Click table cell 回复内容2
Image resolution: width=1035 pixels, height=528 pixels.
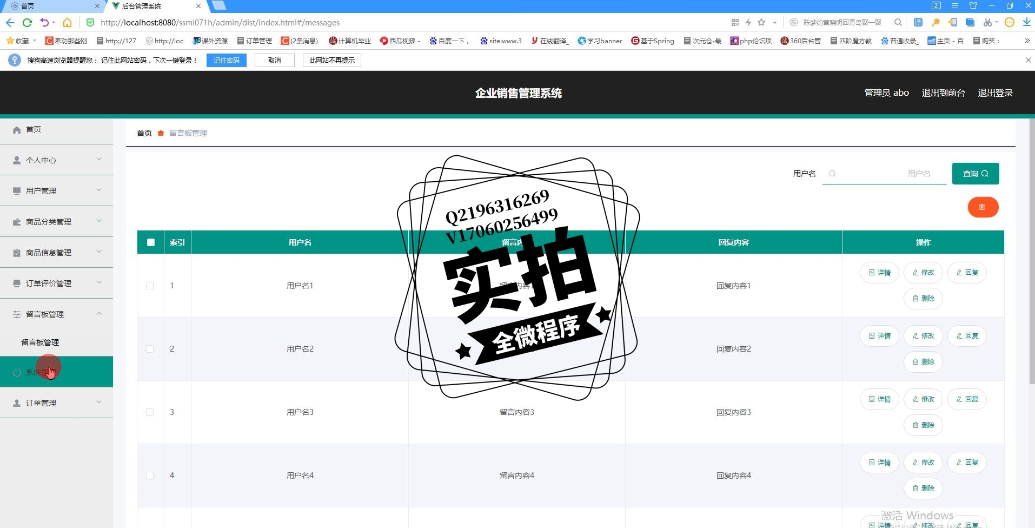pyautogui.click(x=733, y=349)
